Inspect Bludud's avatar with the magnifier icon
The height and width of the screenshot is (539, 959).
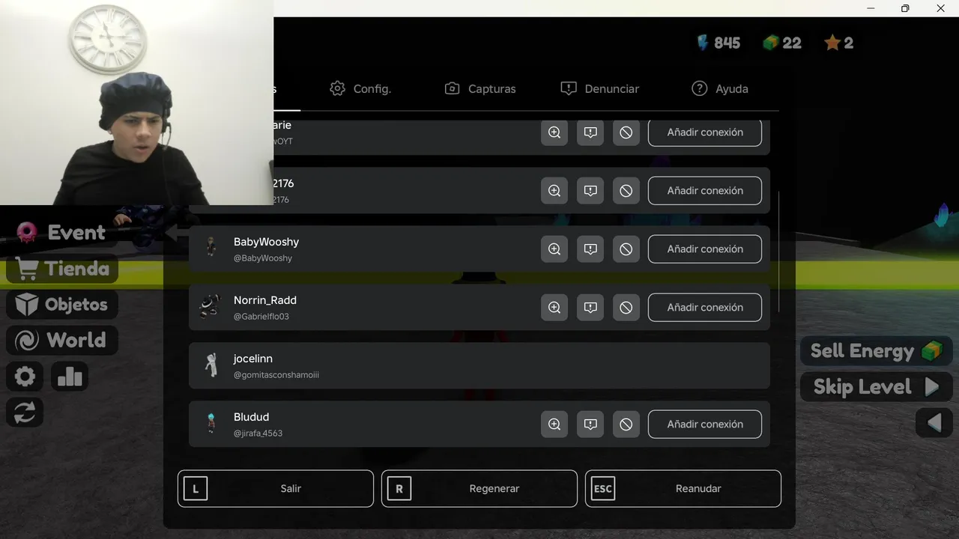pos(554,424)
